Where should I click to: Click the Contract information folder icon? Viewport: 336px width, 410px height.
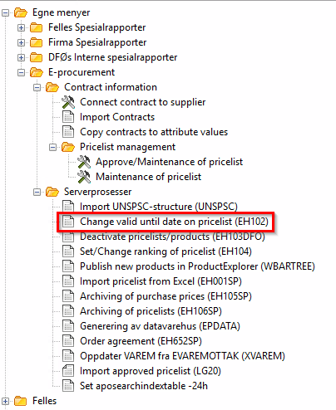point(52,87)
